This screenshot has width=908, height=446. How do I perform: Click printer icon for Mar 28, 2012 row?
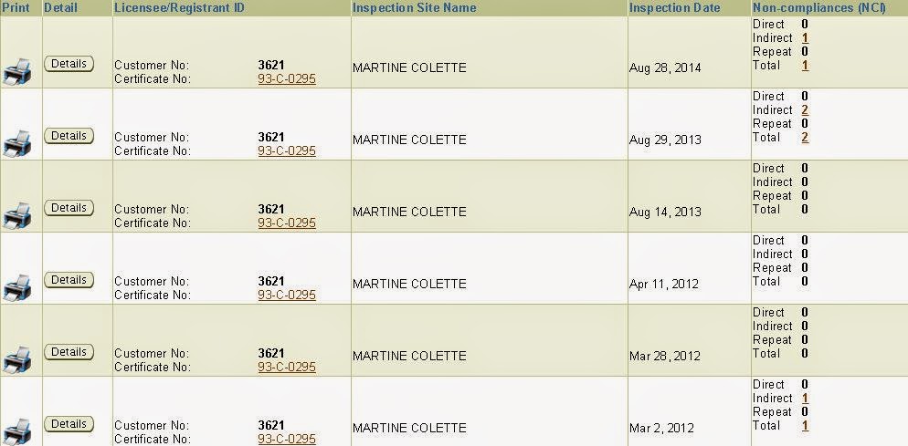coord(18,358)
